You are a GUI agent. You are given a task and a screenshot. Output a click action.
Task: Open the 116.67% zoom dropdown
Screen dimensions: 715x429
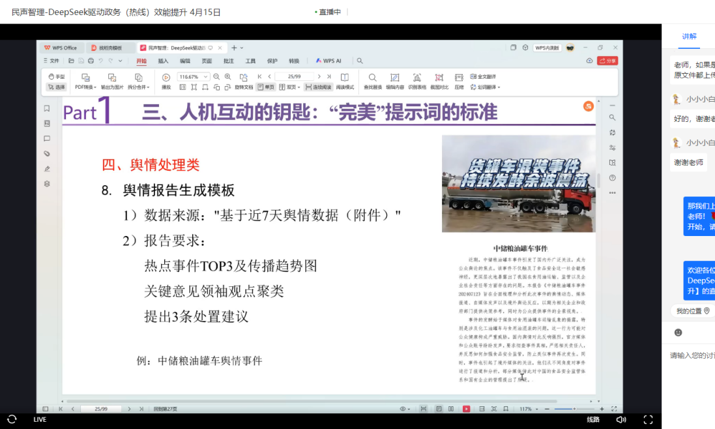pos(207,77)
